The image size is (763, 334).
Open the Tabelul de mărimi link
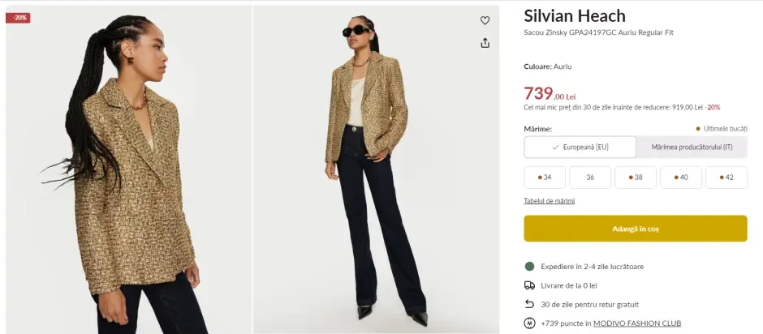click(x=549, y=200)
